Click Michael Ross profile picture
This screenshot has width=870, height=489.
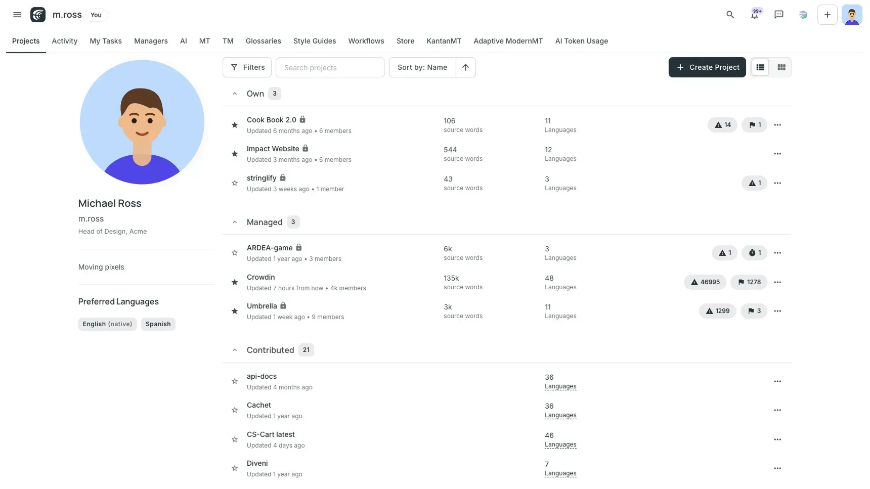click(x=142, y=122)
